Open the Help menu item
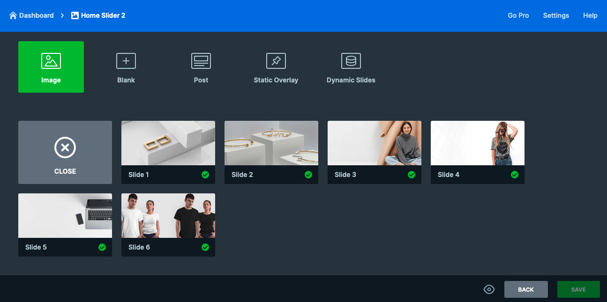Image resolution: width=607 pixels, height=302 pixels. 590,15
